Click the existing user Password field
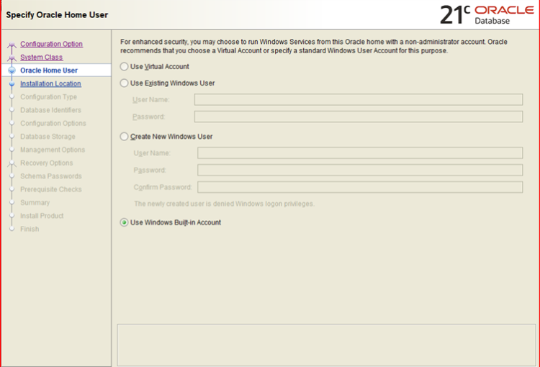 [358, 117]
